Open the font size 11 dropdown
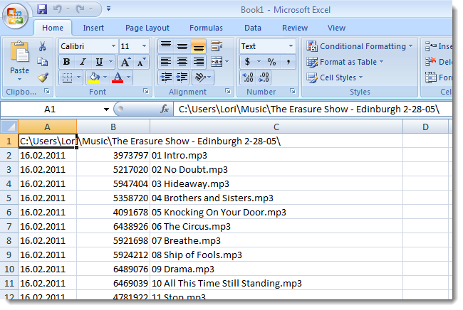This screenshot has width=463, height=310. pyautogui.click(x=144, y=46)
